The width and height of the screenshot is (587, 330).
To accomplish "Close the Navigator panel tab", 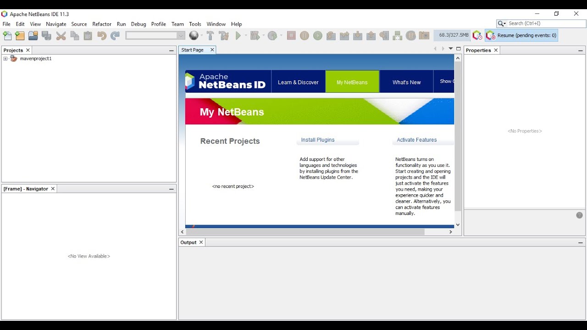I will 53,189.
